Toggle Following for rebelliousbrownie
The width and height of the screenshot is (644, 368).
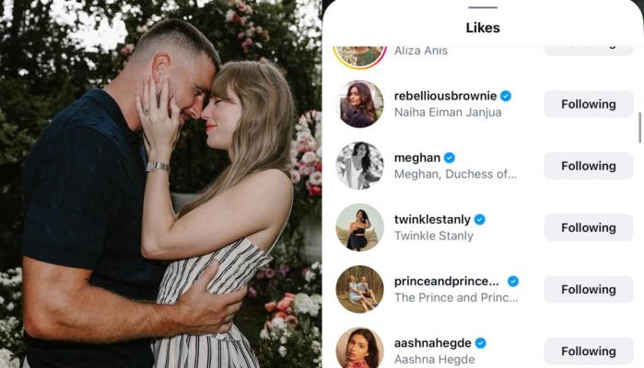click(x=589, y=104)
